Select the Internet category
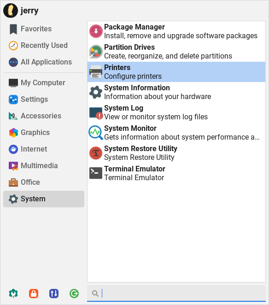269x305 pixels. (44, 149)
